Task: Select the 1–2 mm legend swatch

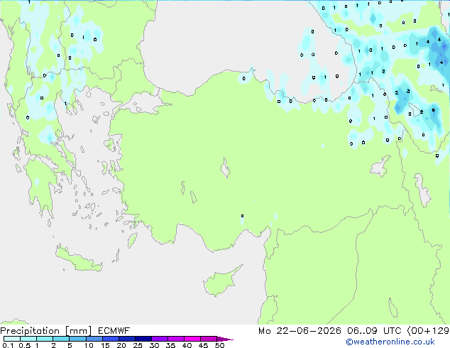Action: pos(45,339)
